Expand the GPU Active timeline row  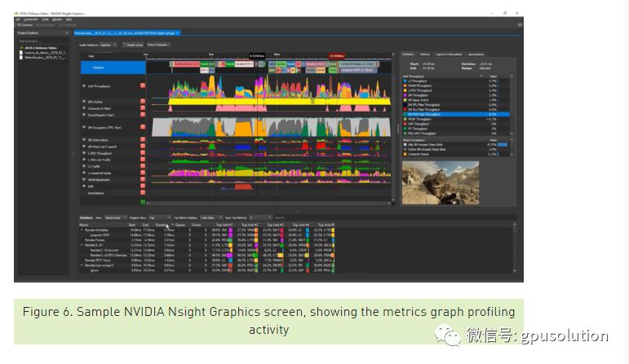(x=84, y=102)
